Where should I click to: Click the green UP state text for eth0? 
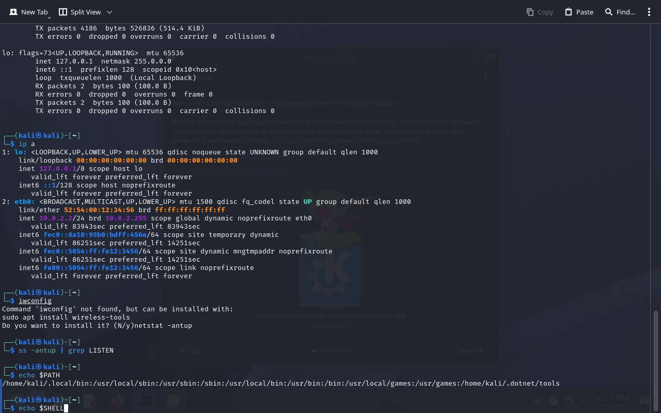(308, 201)
